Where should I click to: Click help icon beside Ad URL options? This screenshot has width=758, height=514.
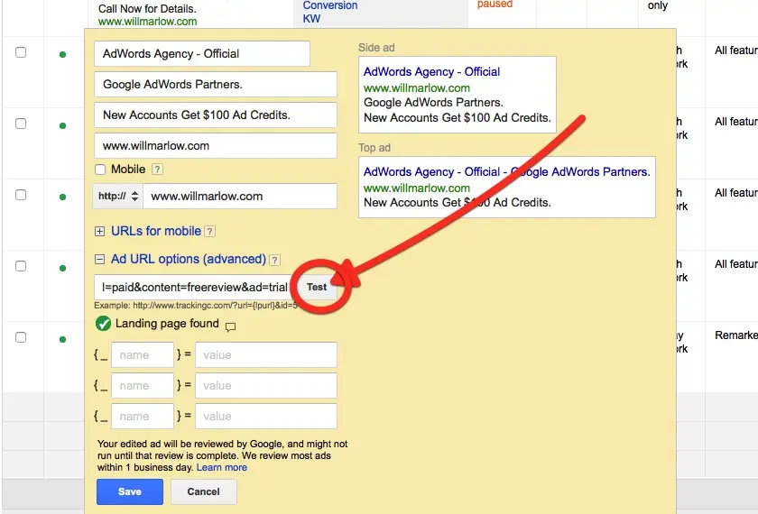[x=274, y=260]
